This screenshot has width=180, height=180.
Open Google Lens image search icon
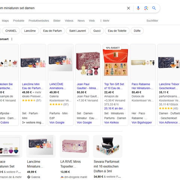(x=146, y=8)
